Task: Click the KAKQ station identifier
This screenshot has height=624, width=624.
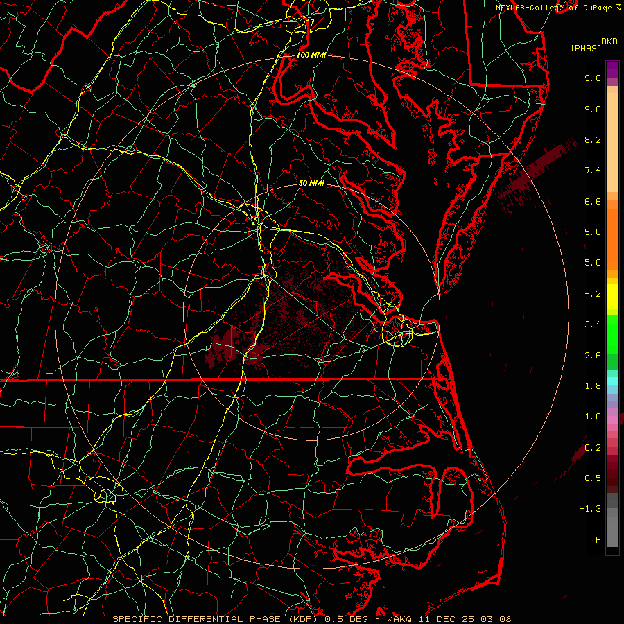Action: coord(400,619)
